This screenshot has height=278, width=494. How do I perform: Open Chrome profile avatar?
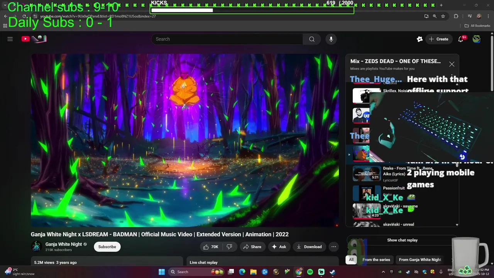pyautogui.click(x=479, y=16)
